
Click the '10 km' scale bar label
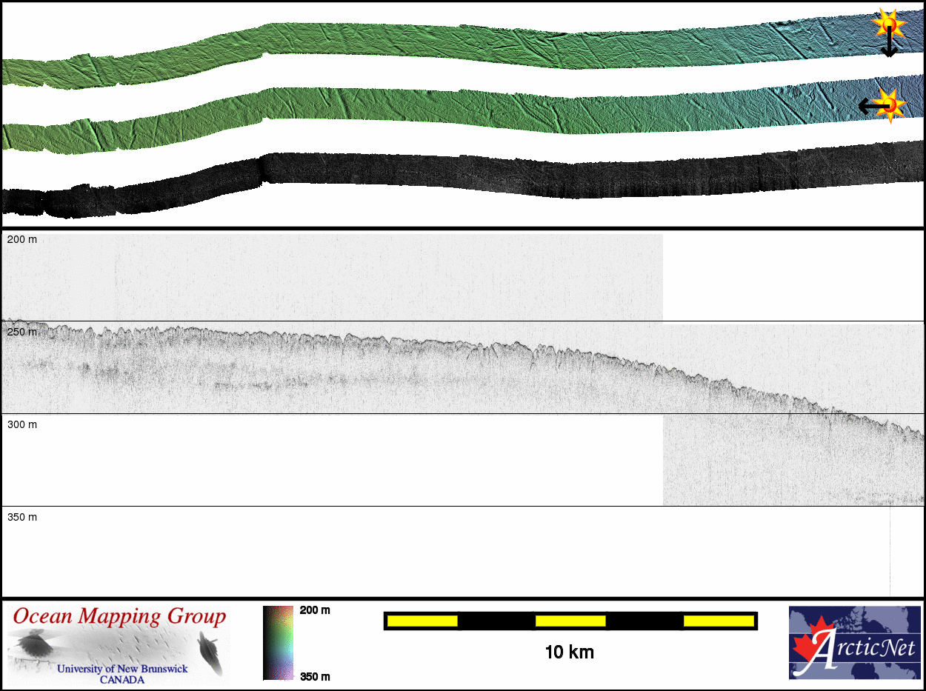coord(569,652)
